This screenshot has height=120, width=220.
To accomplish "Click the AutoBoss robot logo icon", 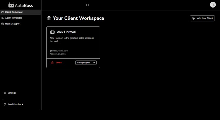I will pos(11,5).
